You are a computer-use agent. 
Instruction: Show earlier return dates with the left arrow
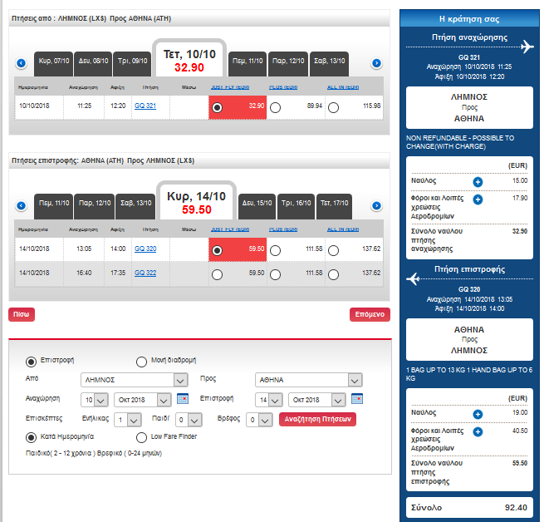[21, 205]
